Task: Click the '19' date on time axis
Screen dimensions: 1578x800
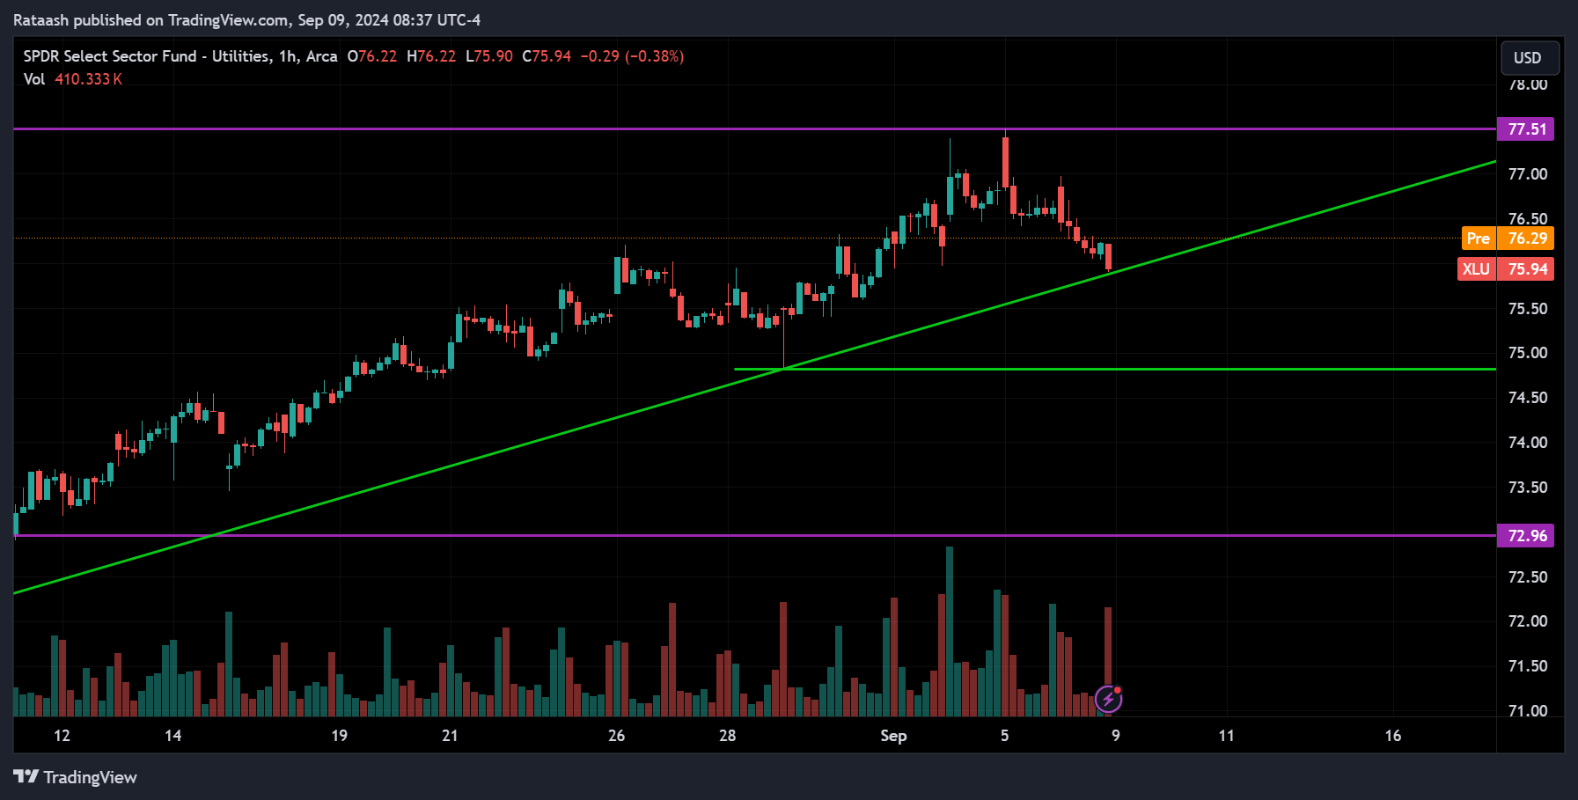Action: [x=339, y=736]
